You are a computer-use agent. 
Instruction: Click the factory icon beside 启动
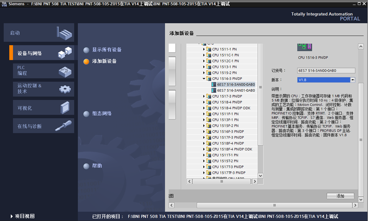[x=64, y=33]
